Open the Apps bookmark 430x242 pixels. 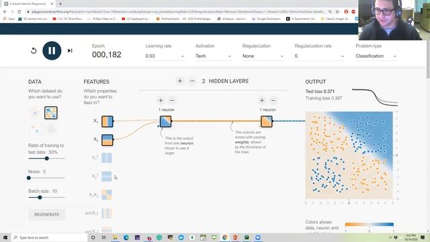coord(9,19)
